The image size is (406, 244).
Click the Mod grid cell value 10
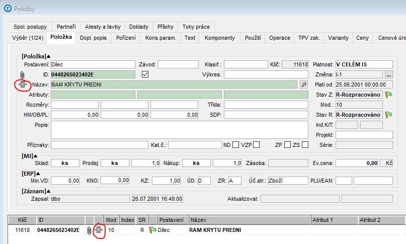pyautogui.click(x=111, y=230)
